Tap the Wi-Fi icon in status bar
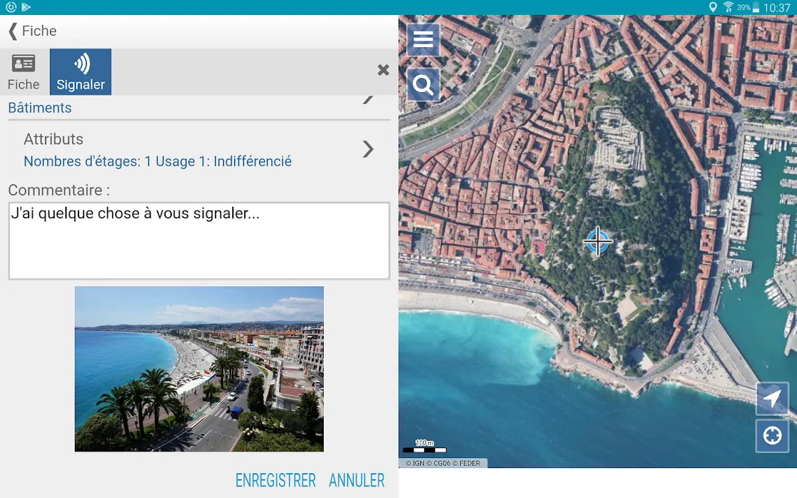Image resolution: width=797 pixels, height=498 pixels. pyautogui.click(x=728, y=7)
